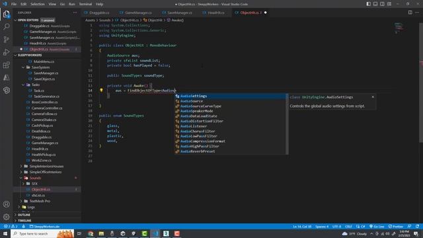Click errors and warnings count in status bar
423x238 pixels.
pos(11,226)
